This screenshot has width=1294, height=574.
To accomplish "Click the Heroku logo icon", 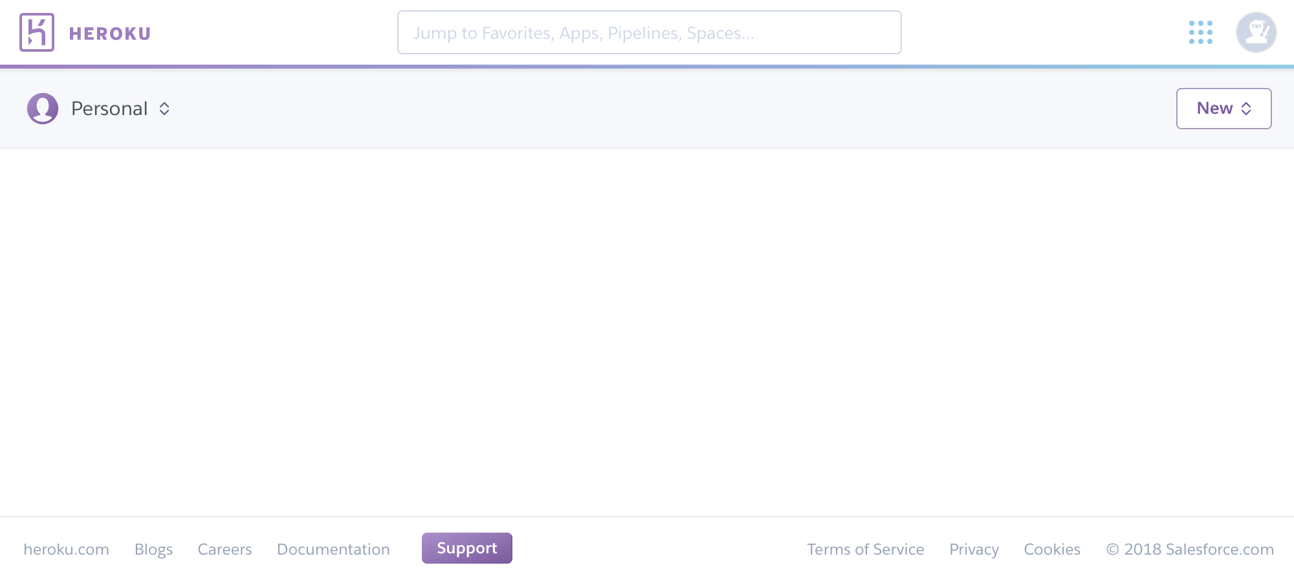I will pyautogui.click(x=37, y=32).
